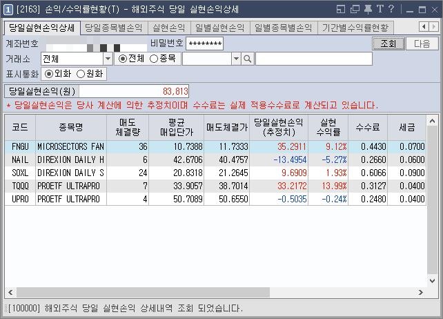443x319 pixels.
Task: Click vertical scrollbar up arrow
Action: click(432, 121)
